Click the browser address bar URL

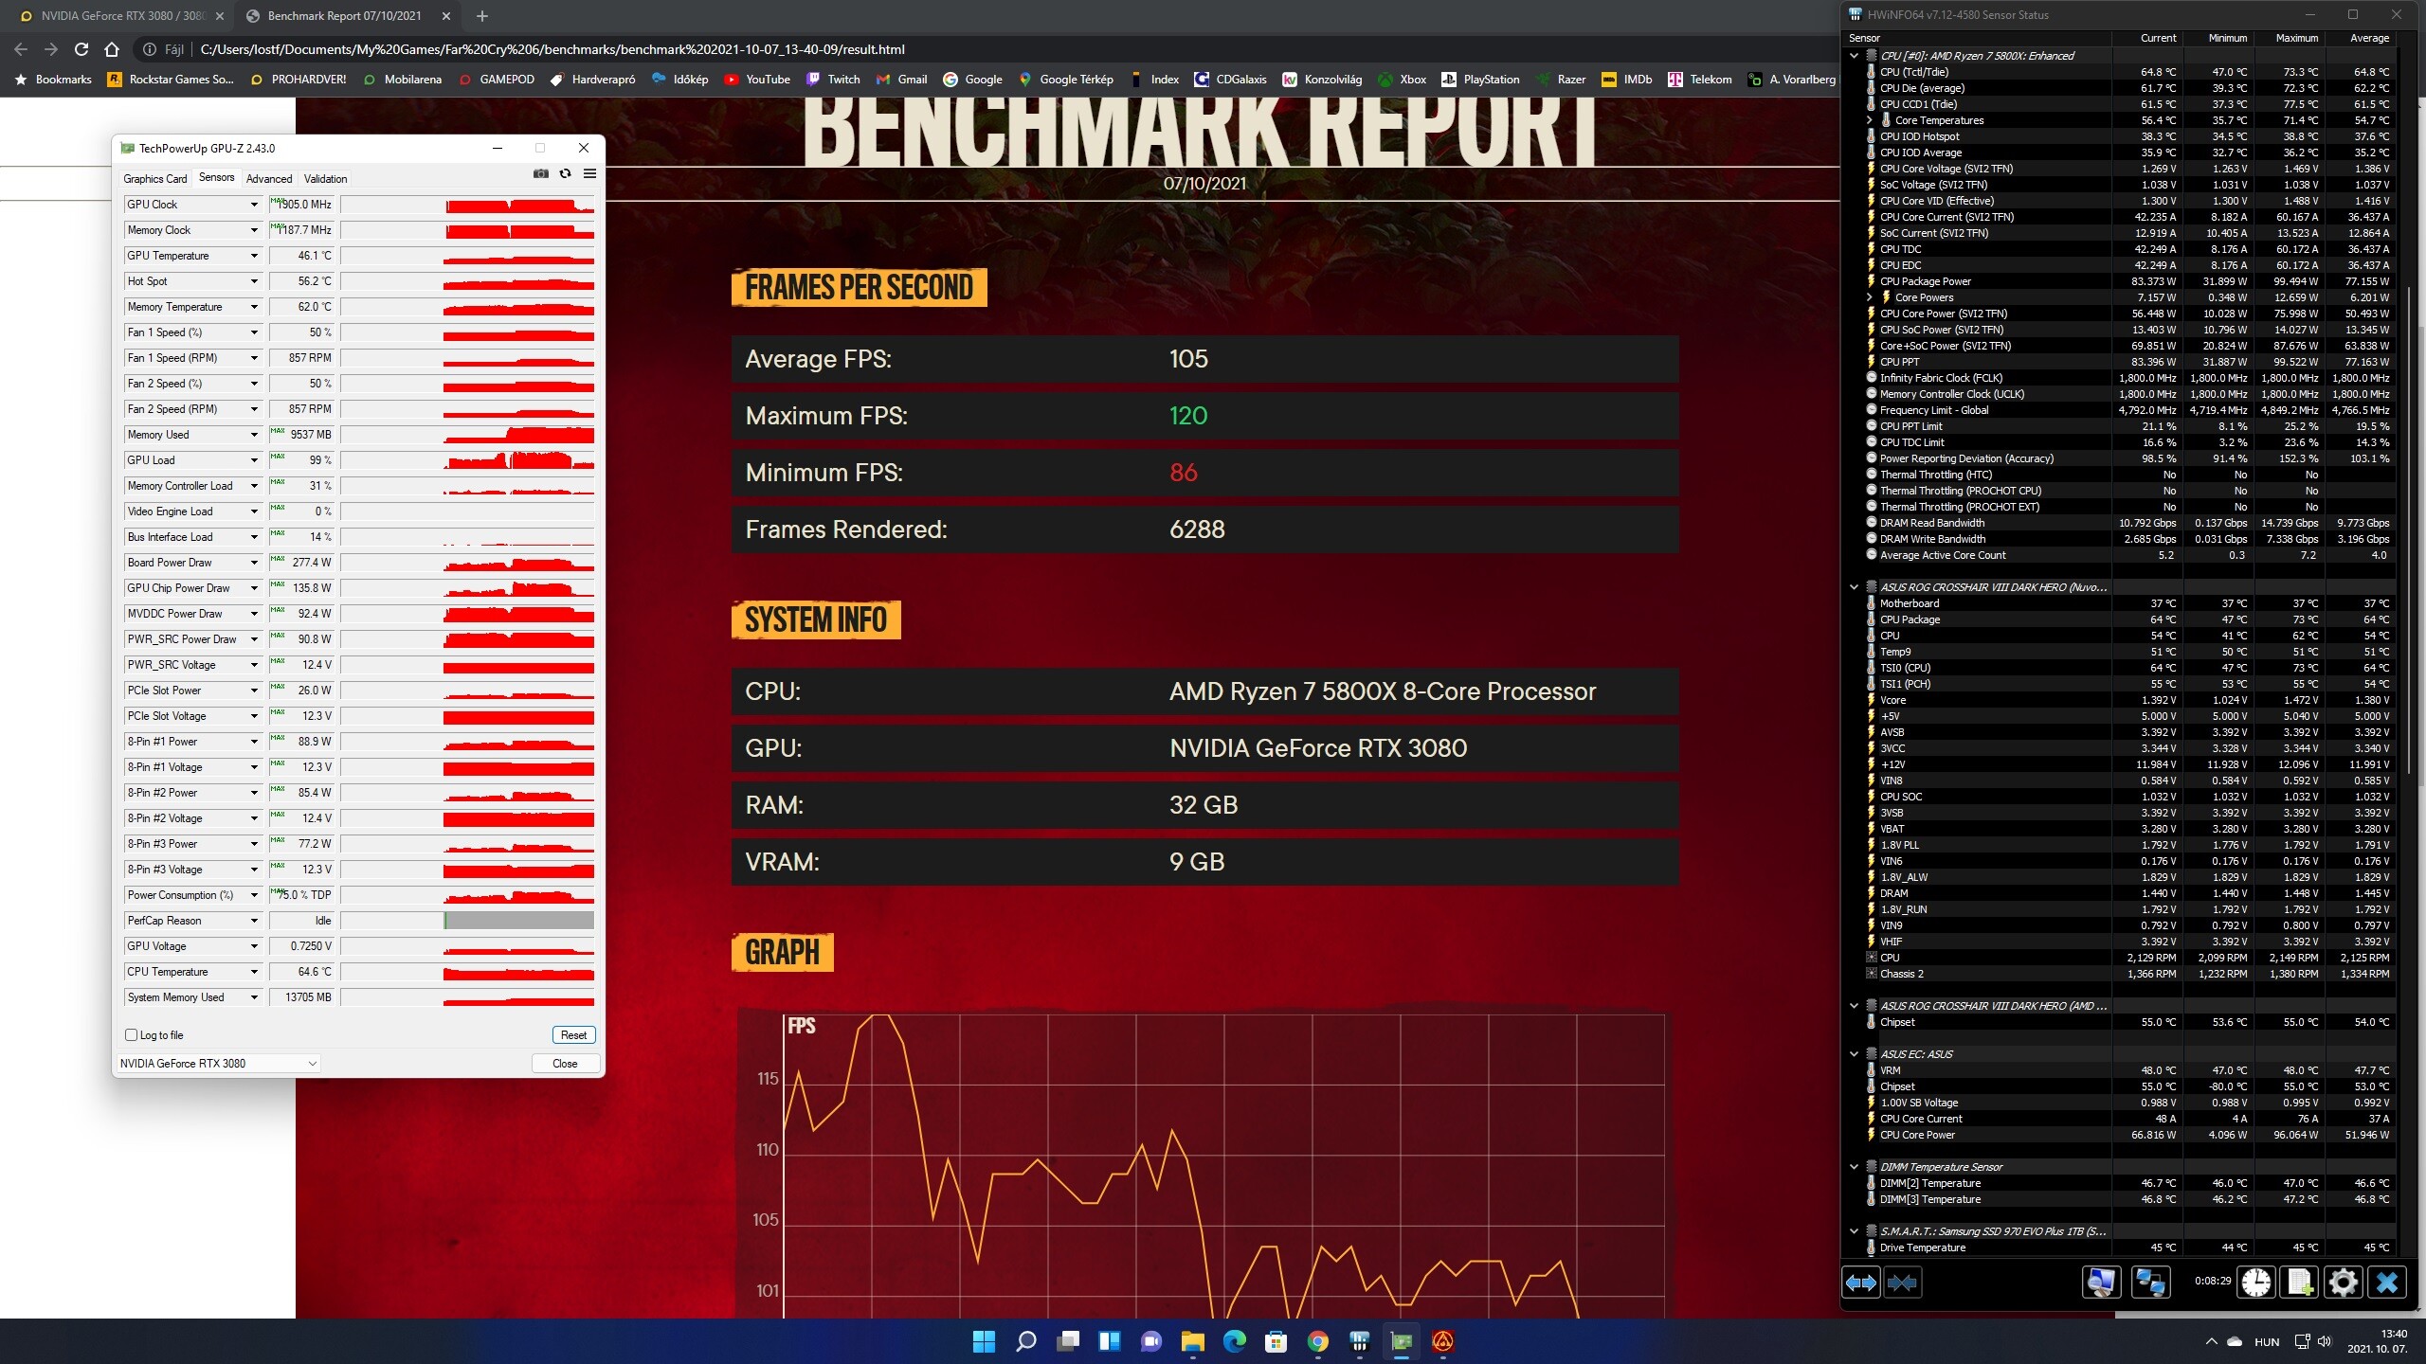click(552, 49)
